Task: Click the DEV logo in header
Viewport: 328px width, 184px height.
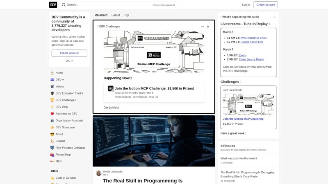Action: tap(53, 5)
